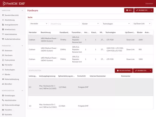The width and height of the screenshot is (156, 117).
Task: Click the Technologien bluetooth icon
Action: (3, 70)
